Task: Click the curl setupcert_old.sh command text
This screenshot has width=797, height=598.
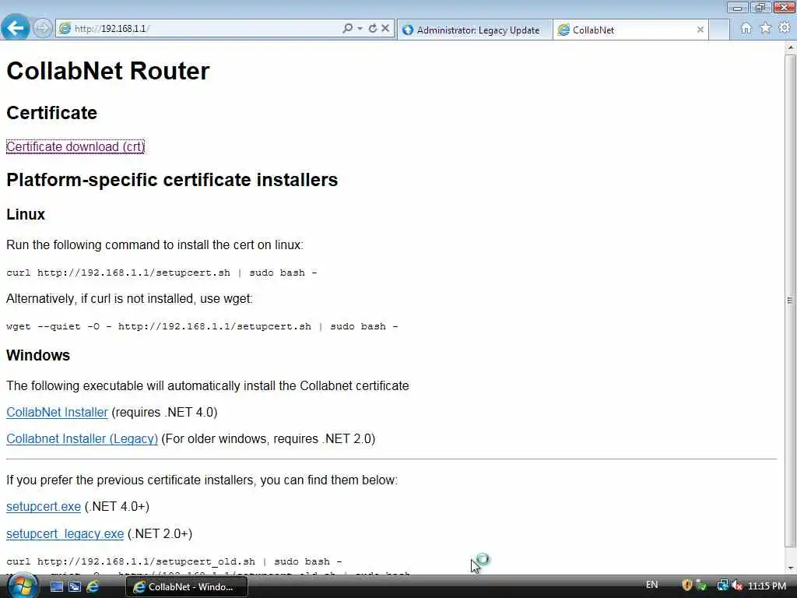Action: (174, 561)
